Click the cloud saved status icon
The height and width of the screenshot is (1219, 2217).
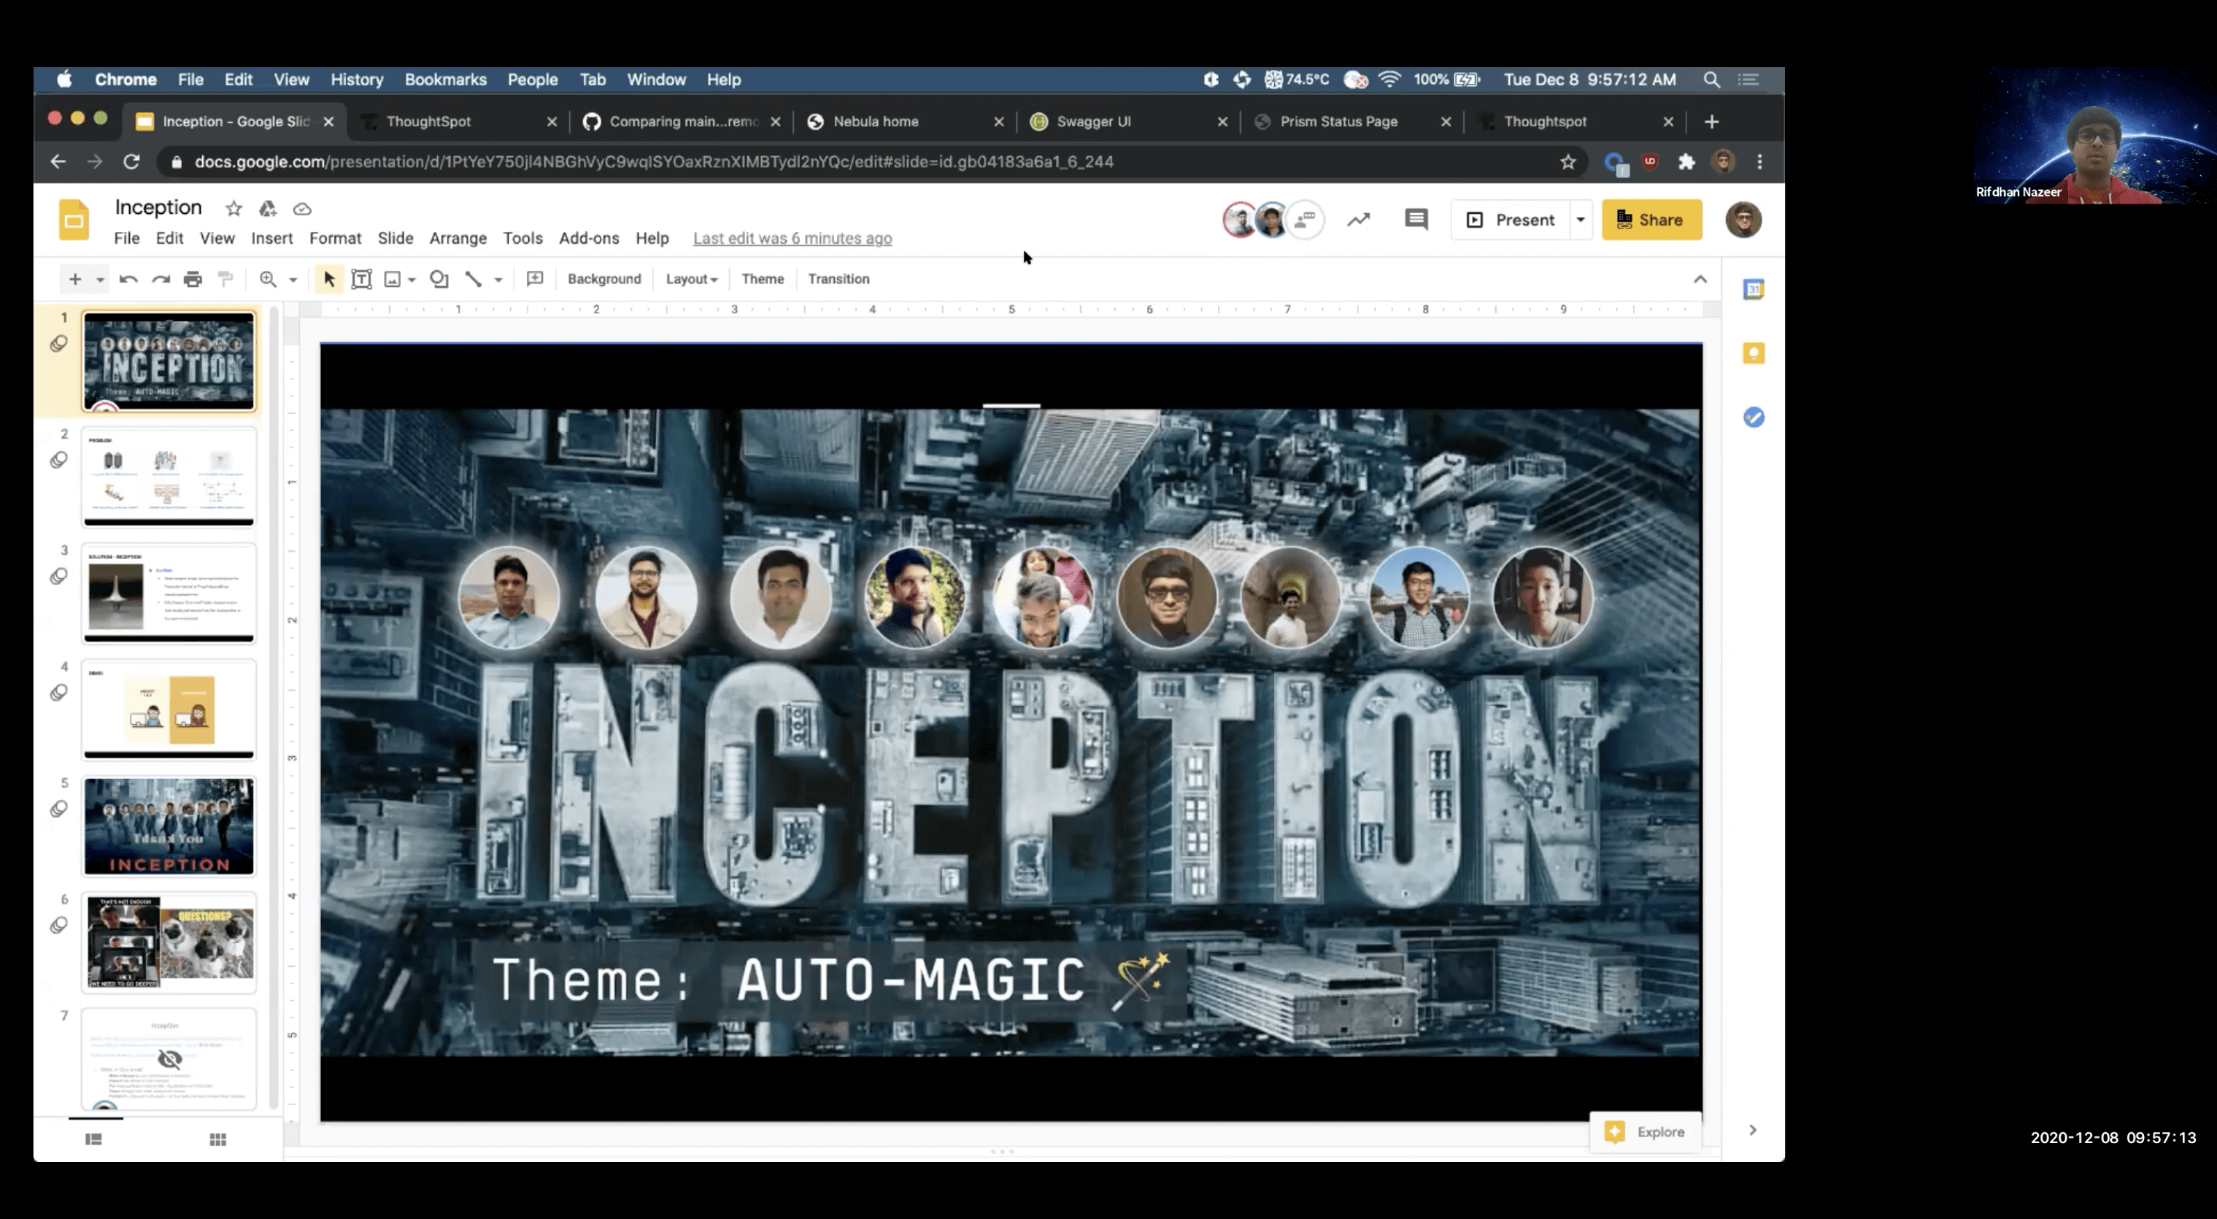click(302, 208)
